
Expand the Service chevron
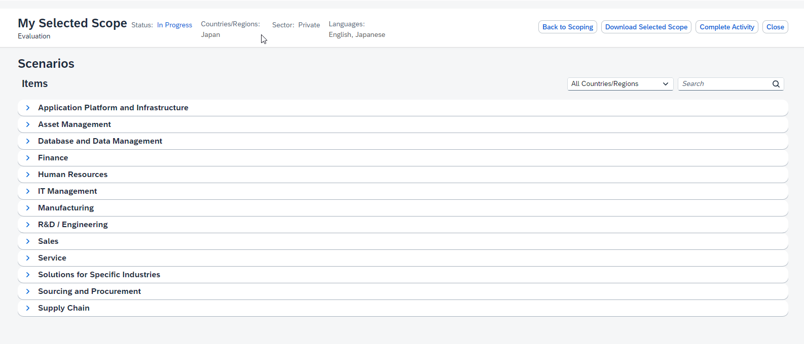tap(28, 258)
